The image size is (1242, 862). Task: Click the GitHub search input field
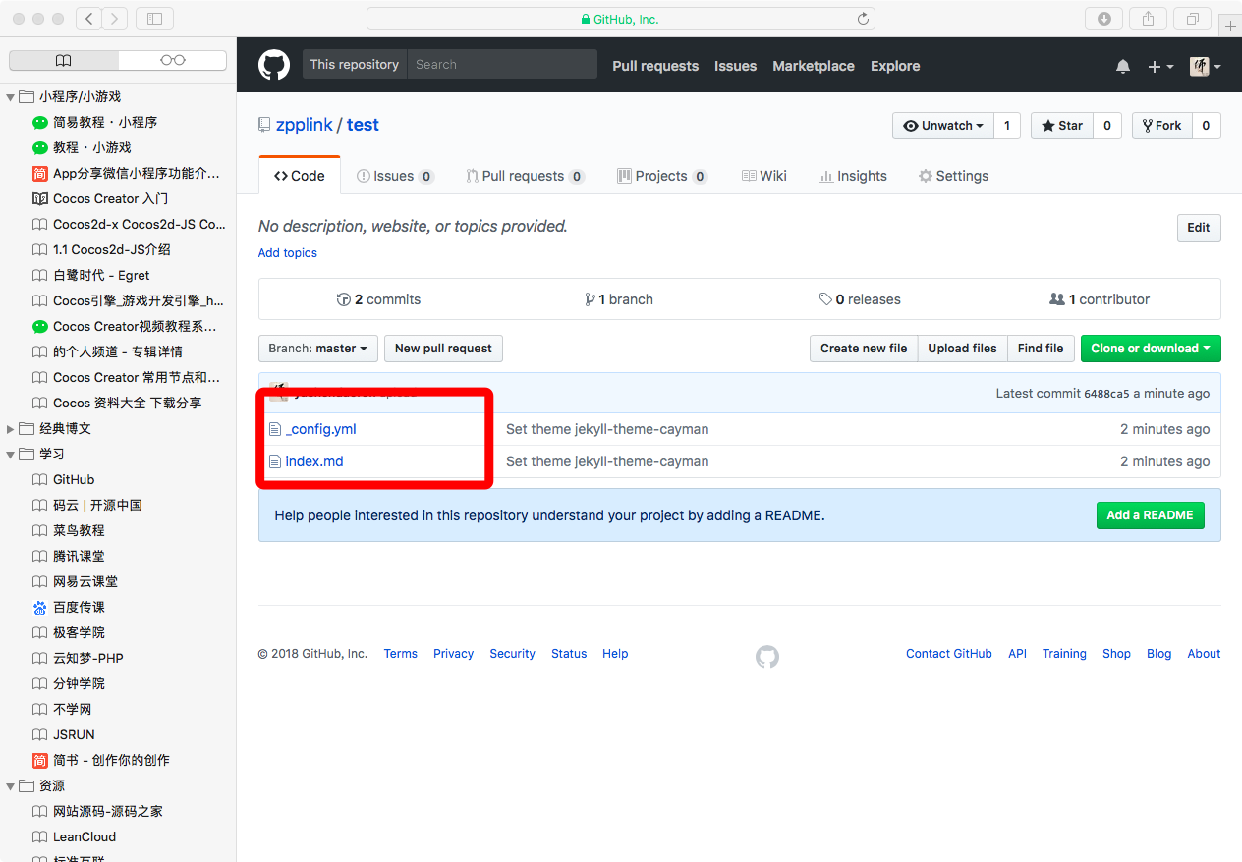coord(501,65)
